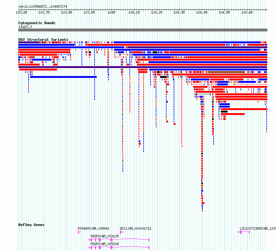The image size is (276, 251).
Task: Click the LOC102723895 gene label
Action: pyautogui.click(x=258, y=228)
